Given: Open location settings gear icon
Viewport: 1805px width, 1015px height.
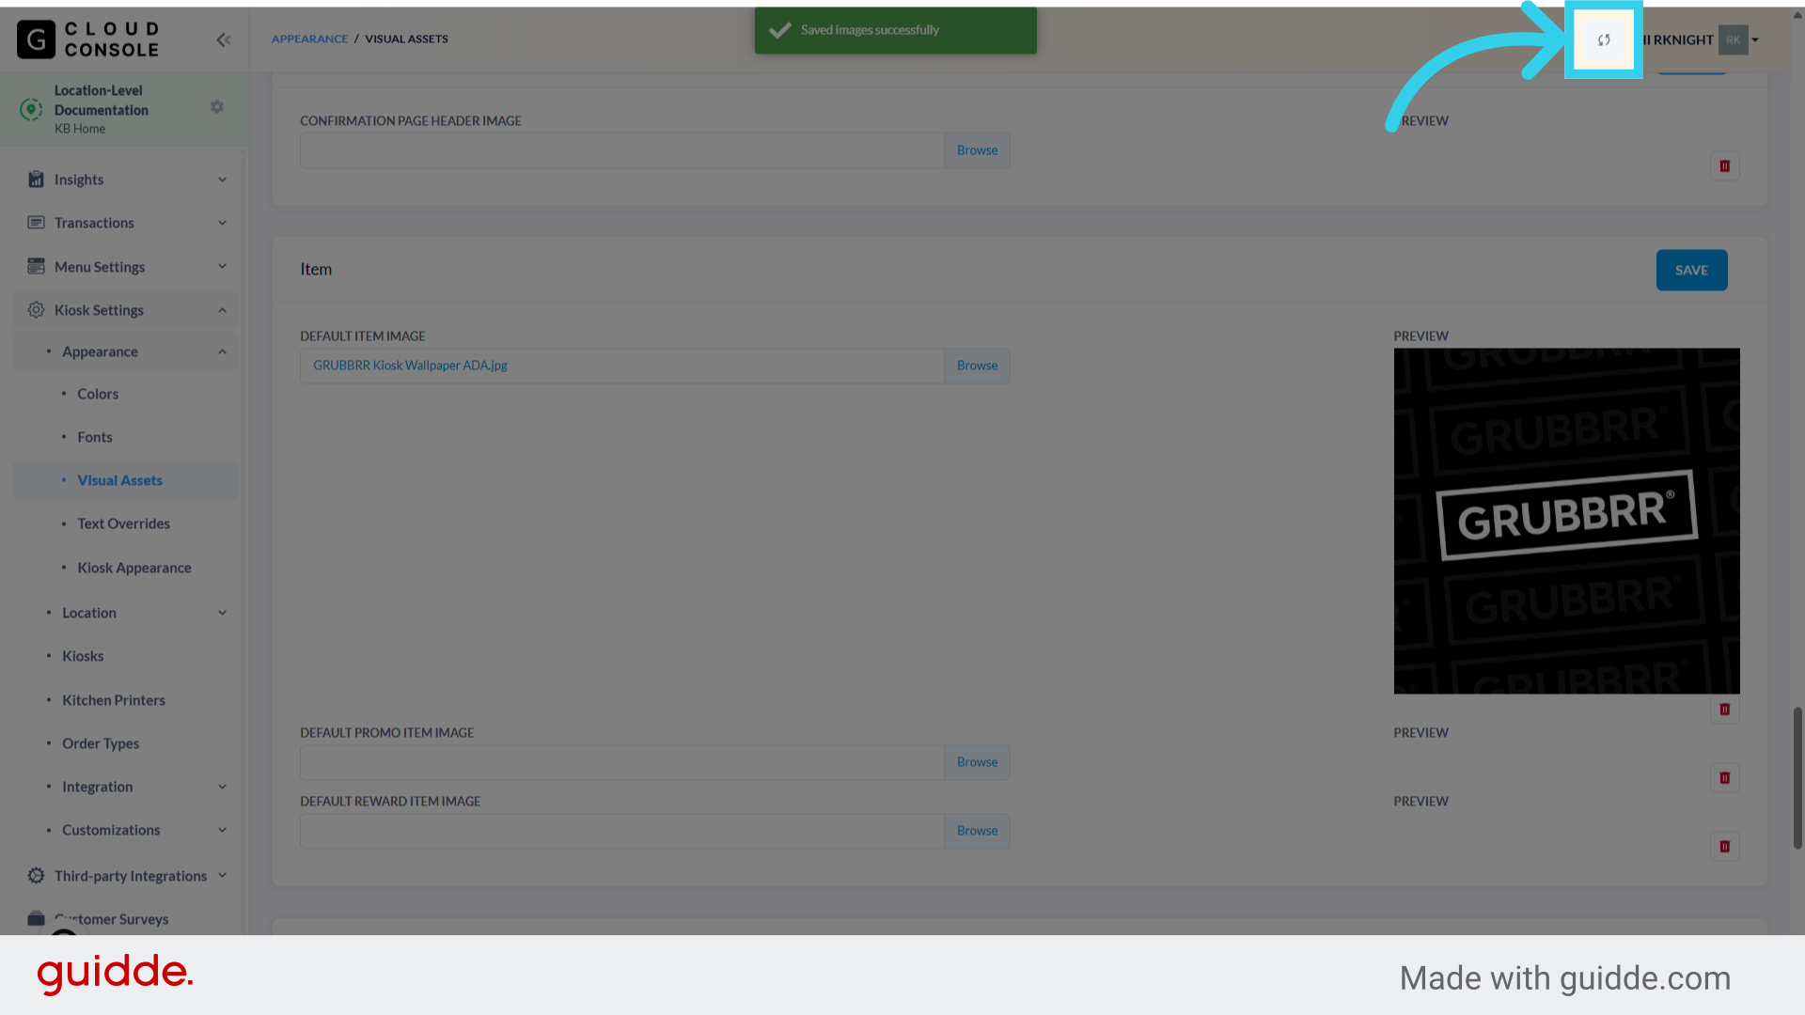Looking at the screenshot, I should coord(217,107).
